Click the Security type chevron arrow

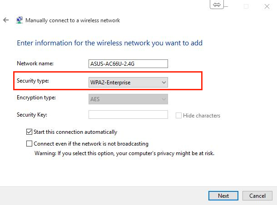(164, 83)
